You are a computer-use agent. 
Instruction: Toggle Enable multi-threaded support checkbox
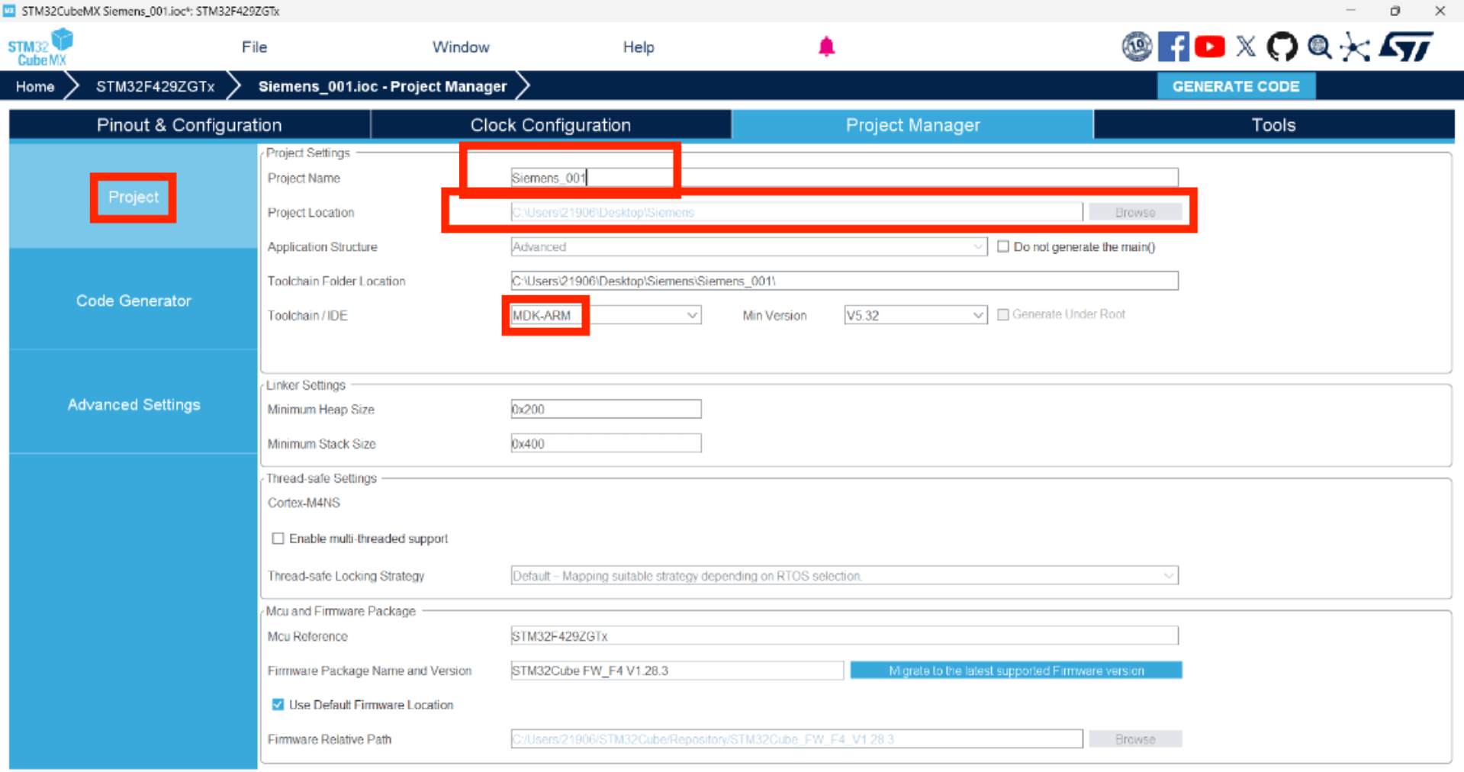278,539
